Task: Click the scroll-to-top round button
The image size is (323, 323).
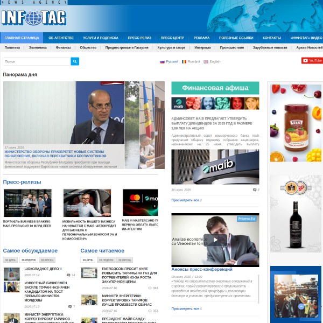Action: coord(301,306)
